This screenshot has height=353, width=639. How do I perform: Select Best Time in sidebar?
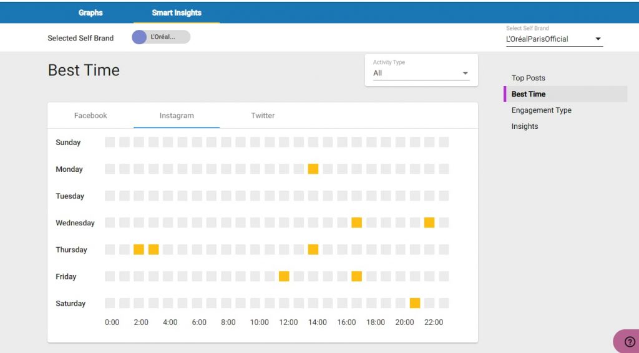[x=528, y=94]
